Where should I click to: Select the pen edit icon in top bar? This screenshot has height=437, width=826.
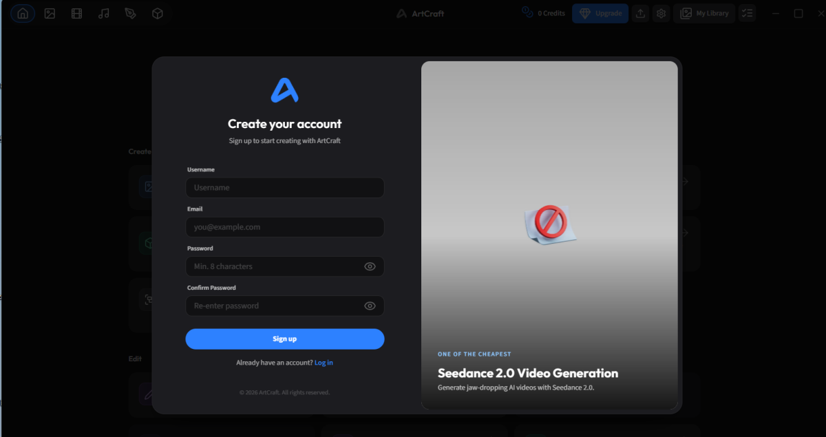(x=130, y=13)
